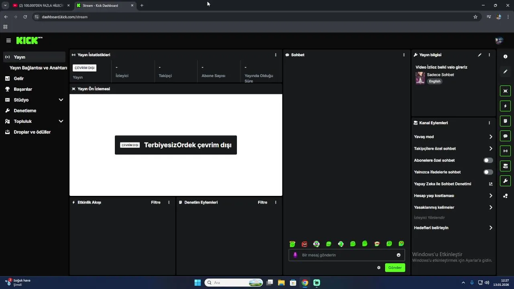Viewport: 514px width, 289px height.
Task: Click the three-dots cluster icon in right sidebar
Action: point(505,196)
